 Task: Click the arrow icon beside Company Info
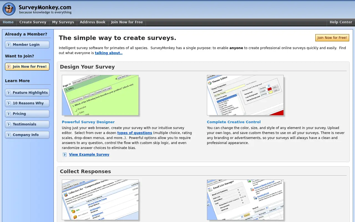pos(9,135)
